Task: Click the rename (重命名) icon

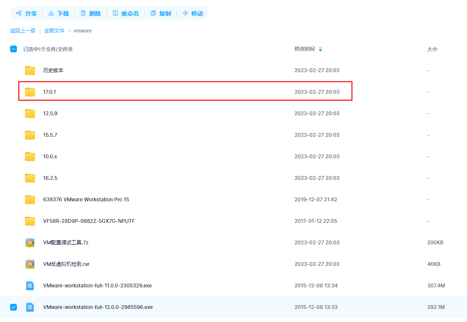Action: 115,13
